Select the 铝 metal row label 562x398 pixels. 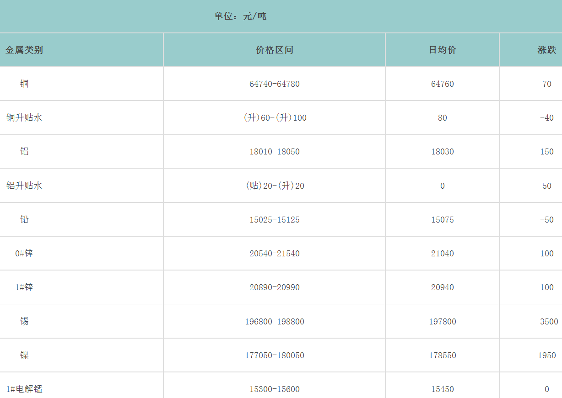(24, 151)
